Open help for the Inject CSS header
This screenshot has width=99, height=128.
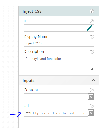point(92,11)
